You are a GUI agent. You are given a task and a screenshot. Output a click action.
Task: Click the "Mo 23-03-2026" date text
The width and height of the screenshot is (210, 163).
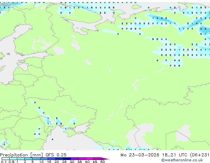(x=140, y=155)
